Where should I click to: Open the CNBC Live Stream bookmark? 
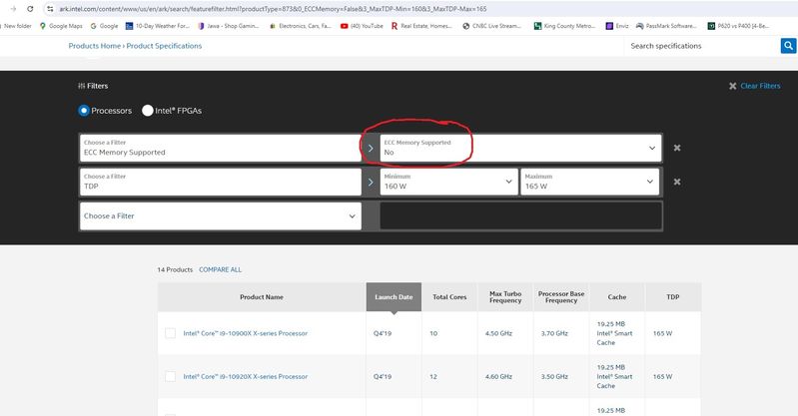(491, 25)
